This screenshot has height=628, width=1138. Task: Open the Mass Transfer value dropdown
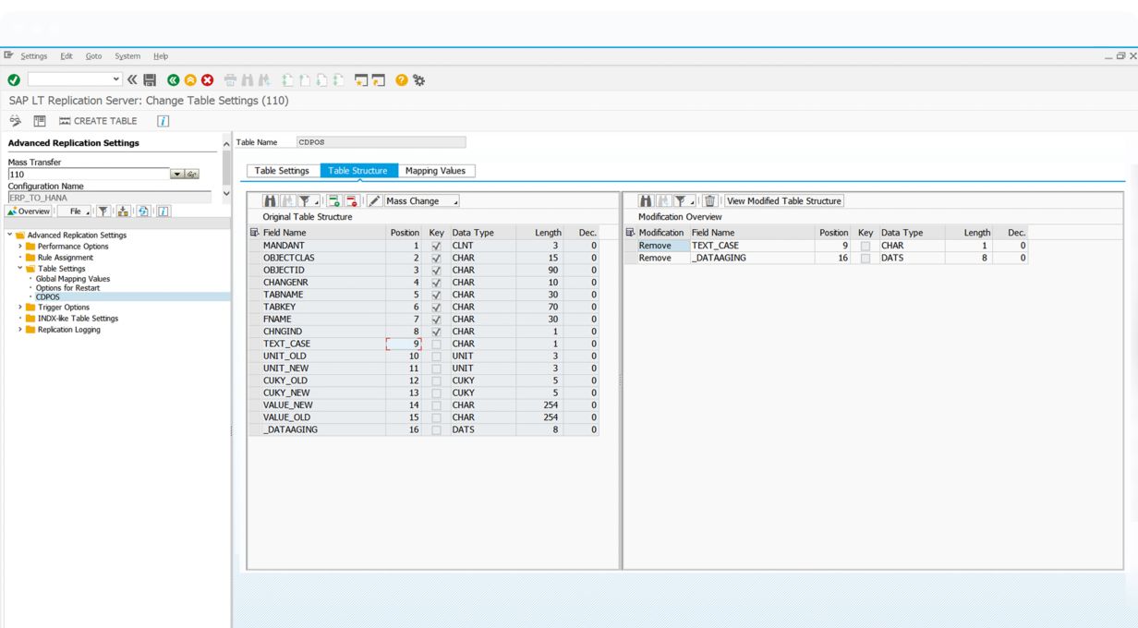177,175
